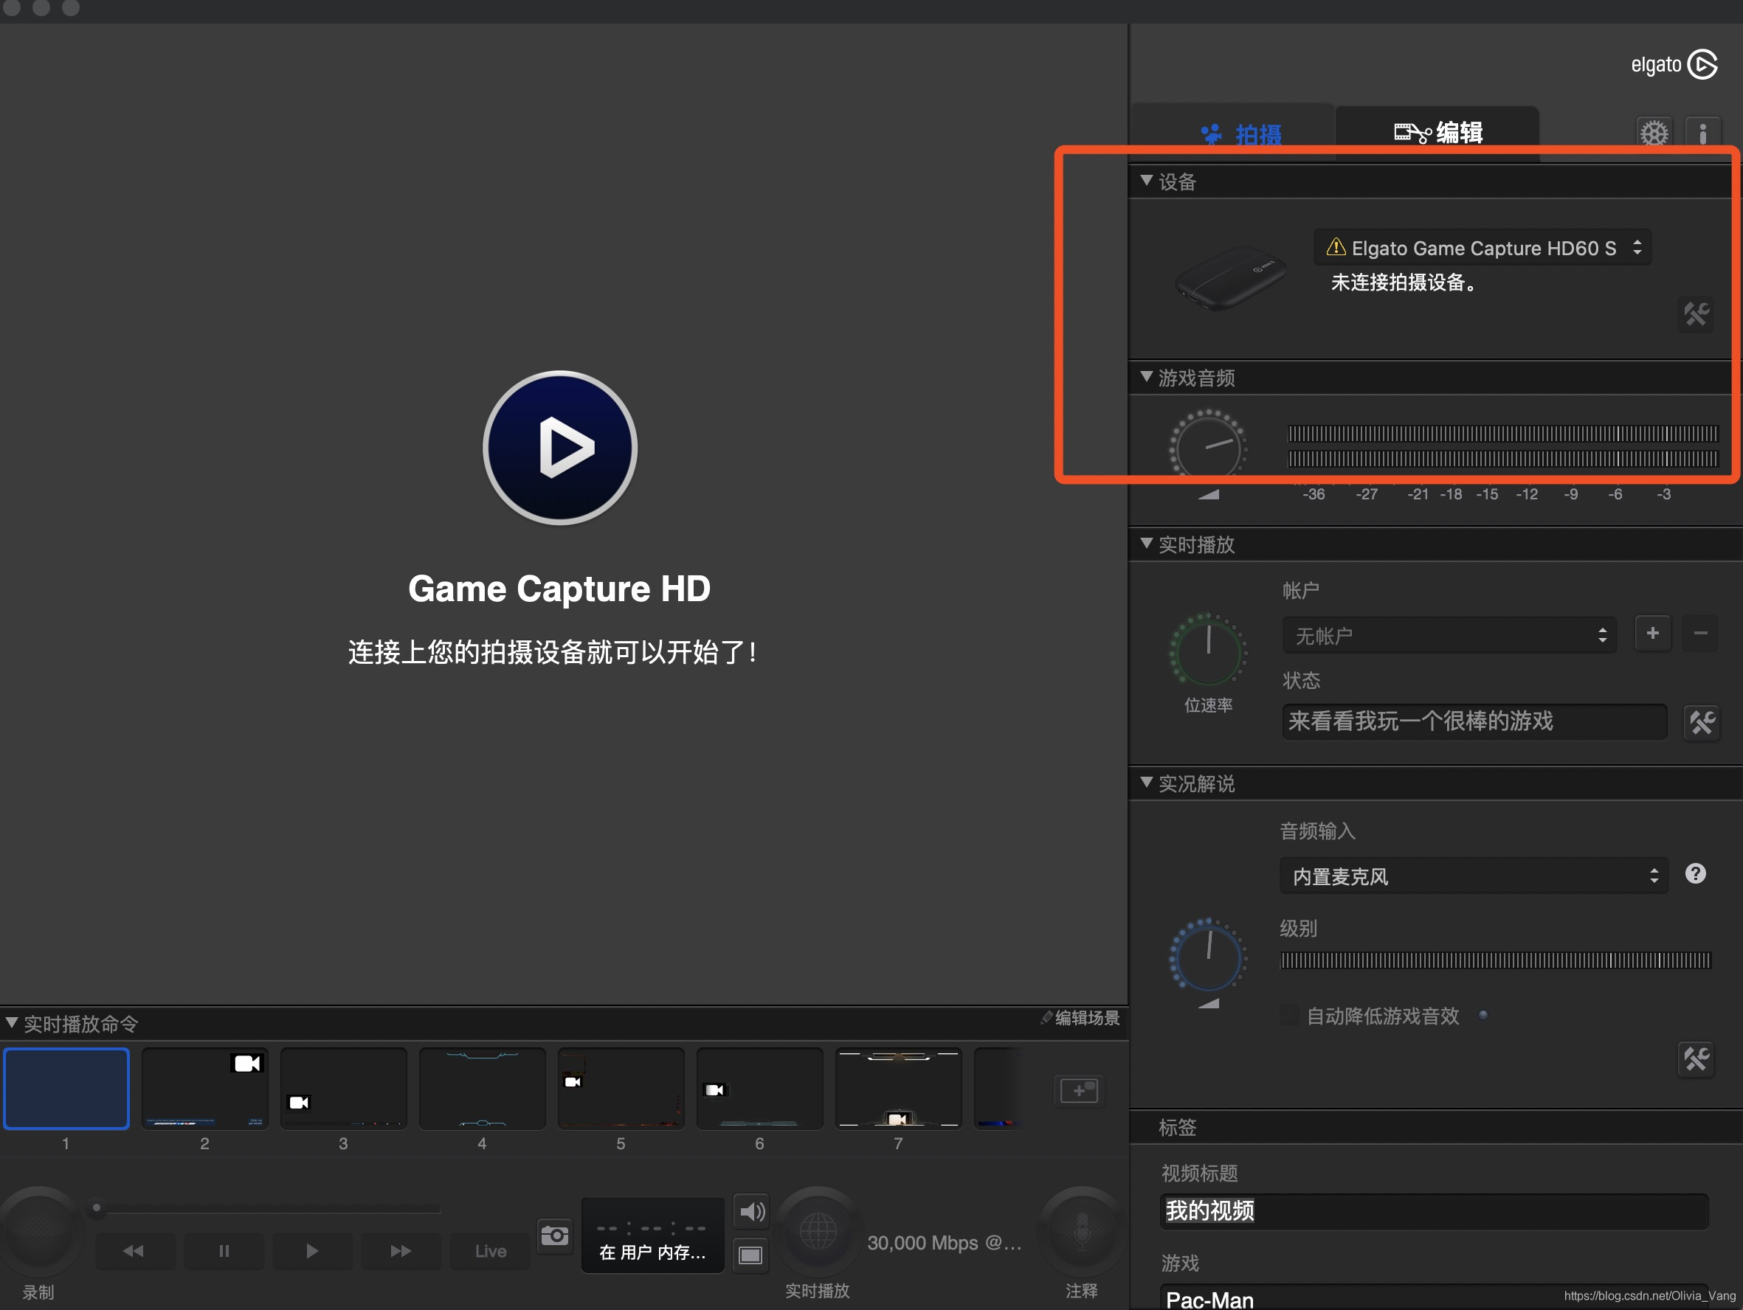Collapse the 实时播放 live streaming section
The height and width of the screenshot is (1310, 1743).
pyautogui.click(x=1147, y=544)
